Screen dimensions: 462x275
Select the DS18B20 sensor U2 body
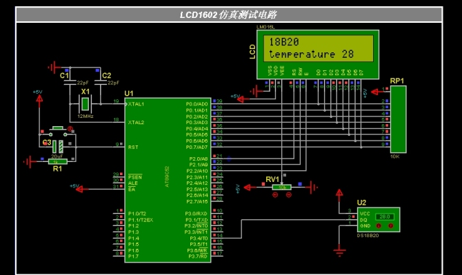379,220
